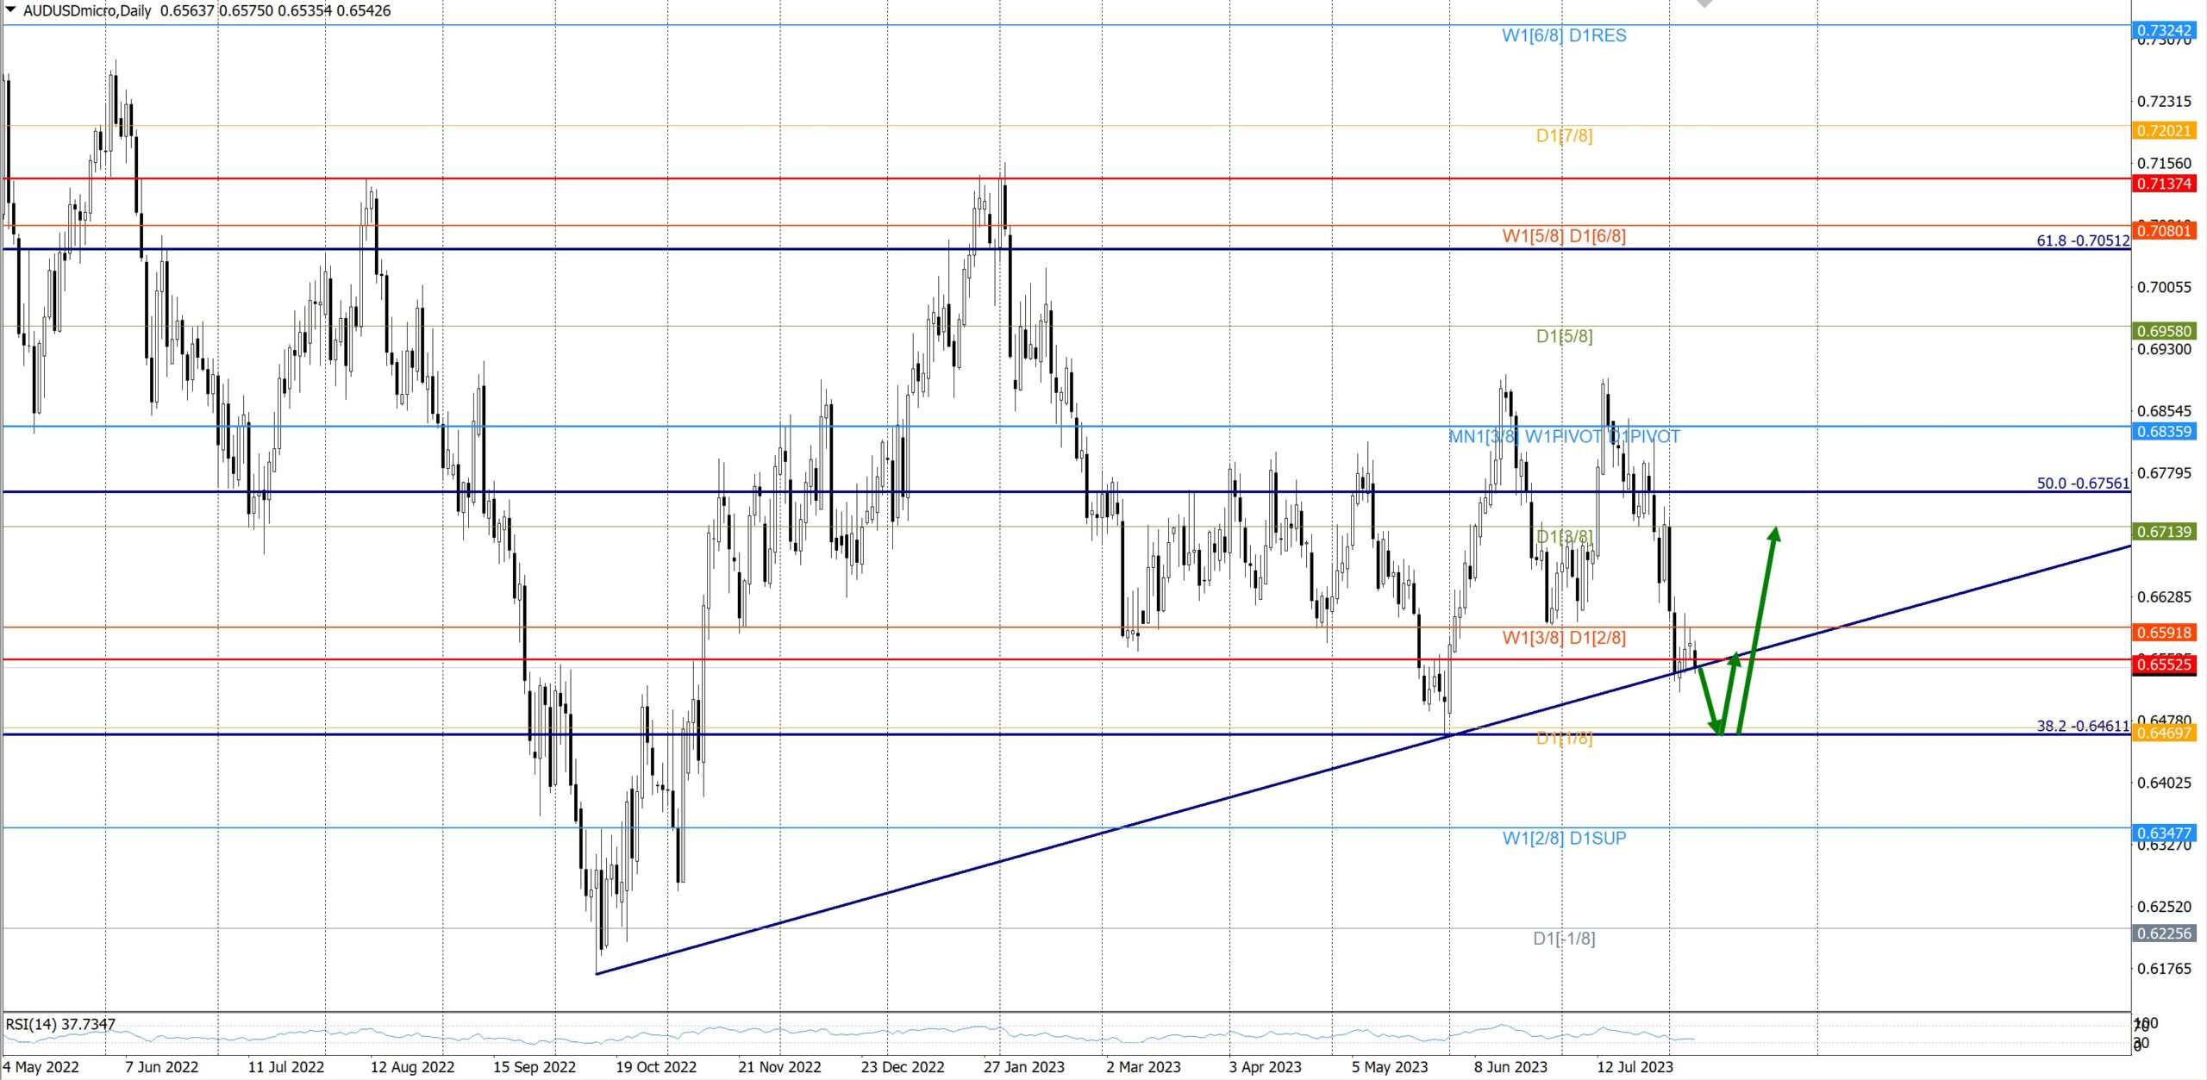Image resolution: width=2207 pixels, height=1080 pixels.
Task: Open the AUDUSDmicro chart symbol dropdown triangle
Action: (x=11, y=9)
